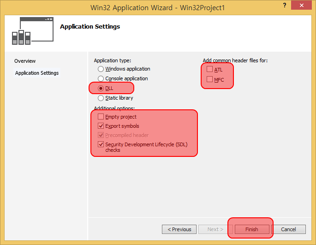Tick the ATL header files checkbox

[x=209, y=70]
